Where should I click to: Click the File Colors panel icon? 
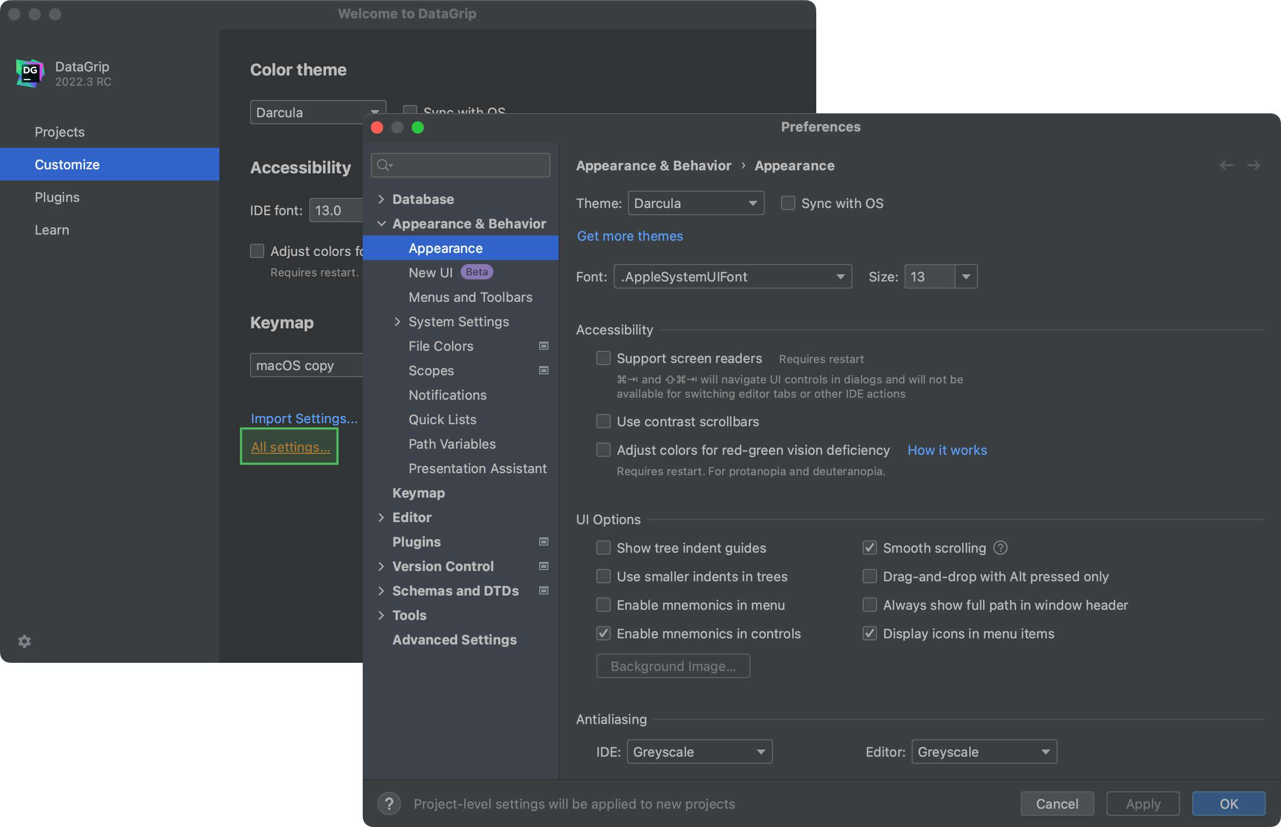(544, 346)
